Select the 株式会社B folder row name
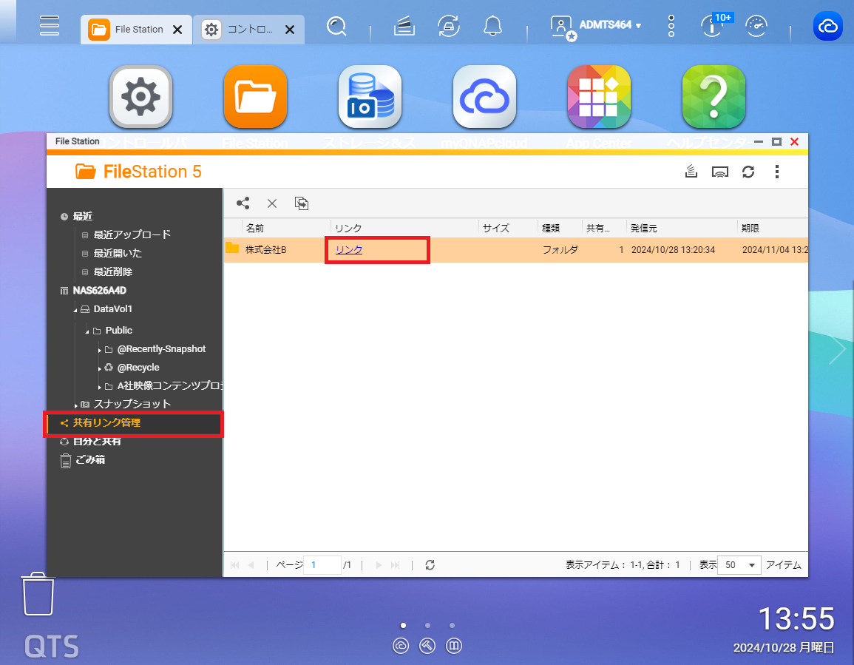Screen dimensions: 854x665 [265, 249]
